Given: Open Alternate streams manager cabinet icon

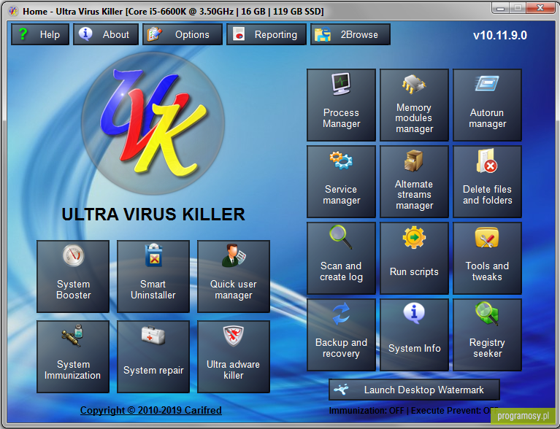Looking at the screenshot, I should [413, 161].
